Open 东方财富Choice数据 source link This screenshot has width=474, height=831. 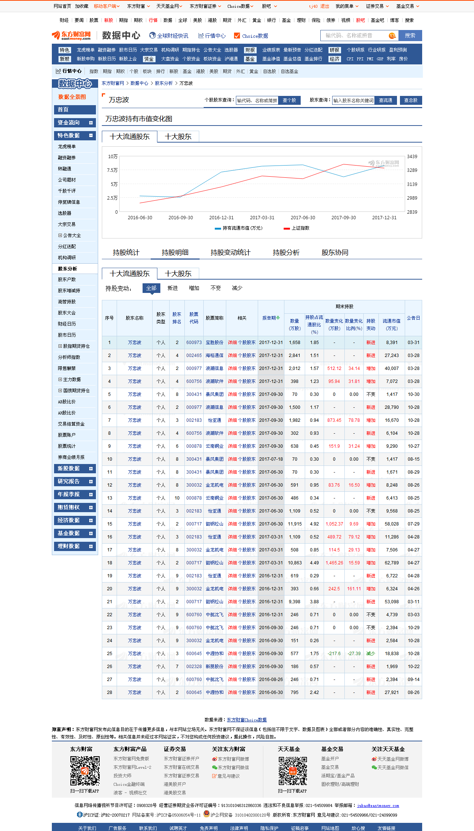pos(247,720)
